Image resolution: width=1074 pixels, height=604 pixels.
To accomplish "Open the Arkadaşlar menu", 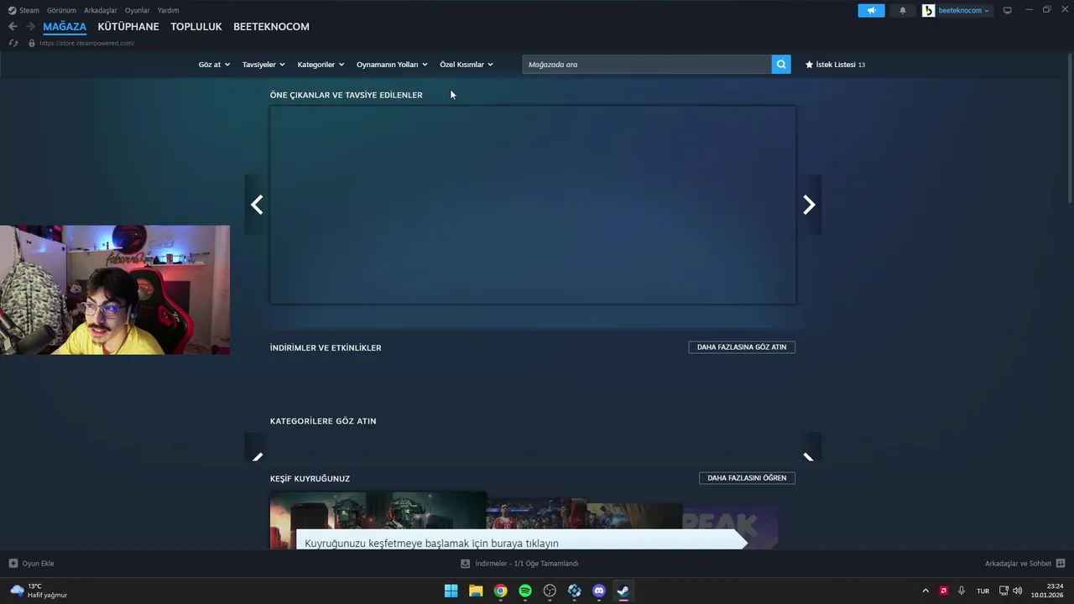I will (x=101, y=10).
